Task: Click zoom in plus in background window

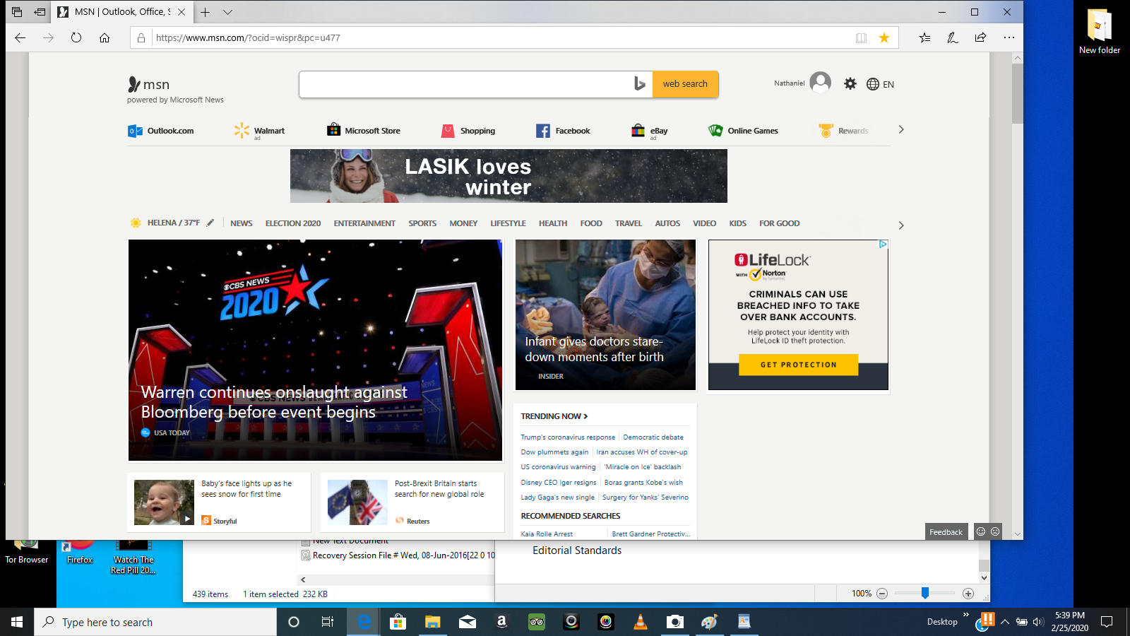Action: 968,594
